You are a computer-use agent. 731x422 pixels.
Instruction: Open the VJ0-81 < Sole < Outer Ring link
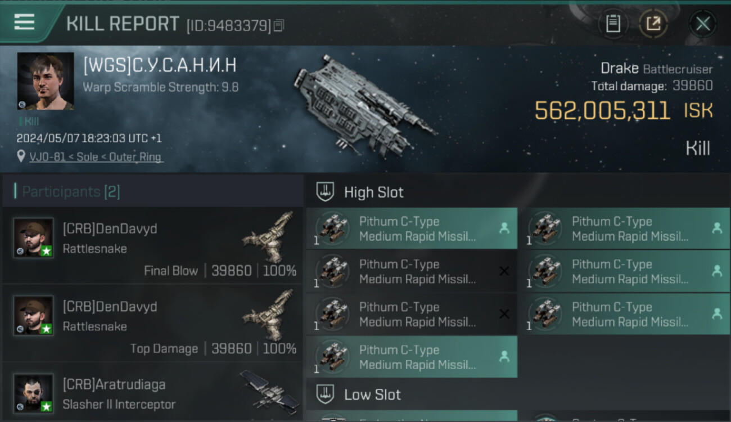[x=96, y=157]
